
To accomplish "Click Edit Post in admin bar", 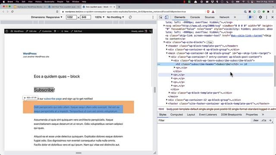I will point(76,31).
